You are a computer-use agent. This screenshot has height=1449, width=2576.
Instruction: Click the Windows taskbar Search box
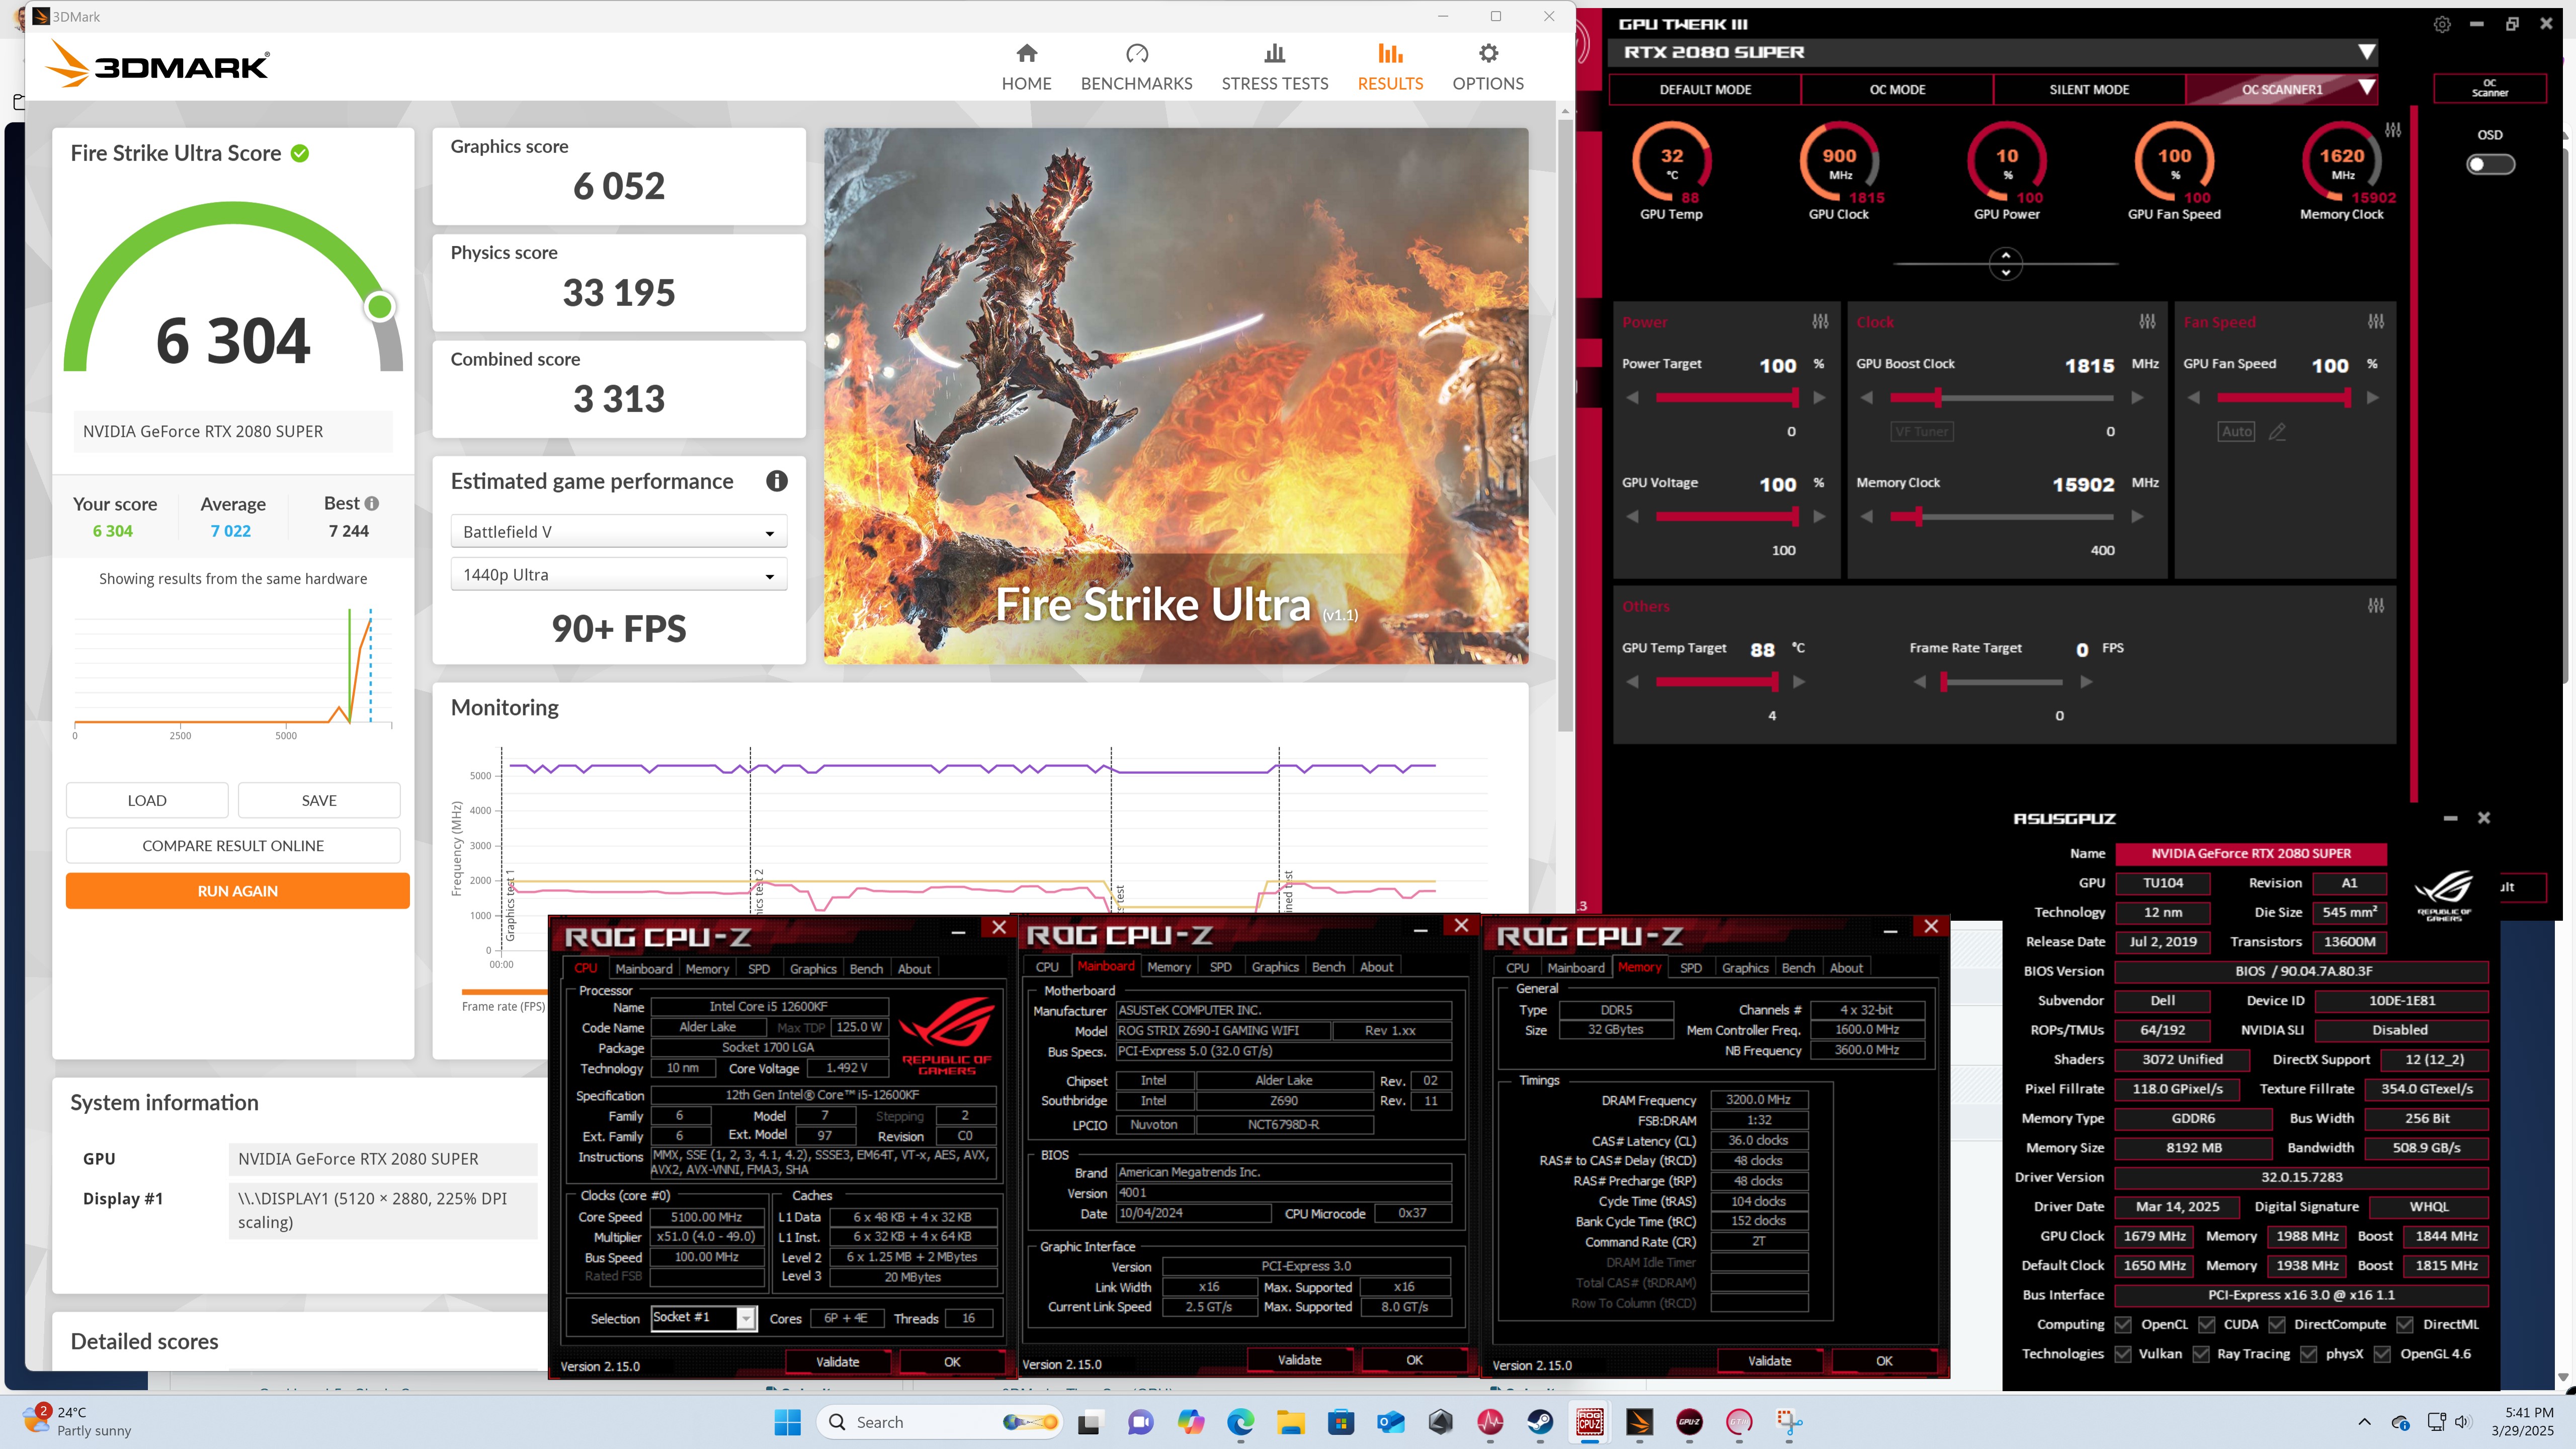939,1422
